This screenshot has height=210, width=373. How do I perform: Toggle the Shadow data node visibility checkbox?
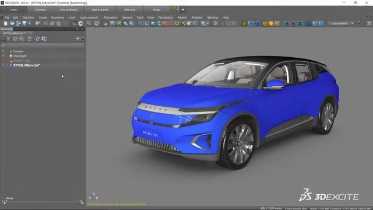[x=3, y=61]
